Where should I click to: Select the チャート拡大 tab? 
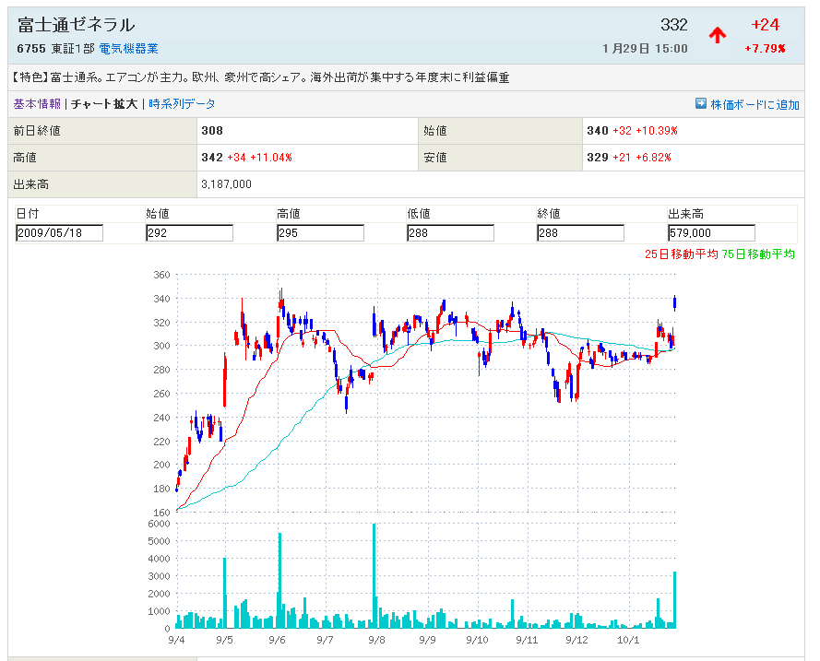click(104, 104)
